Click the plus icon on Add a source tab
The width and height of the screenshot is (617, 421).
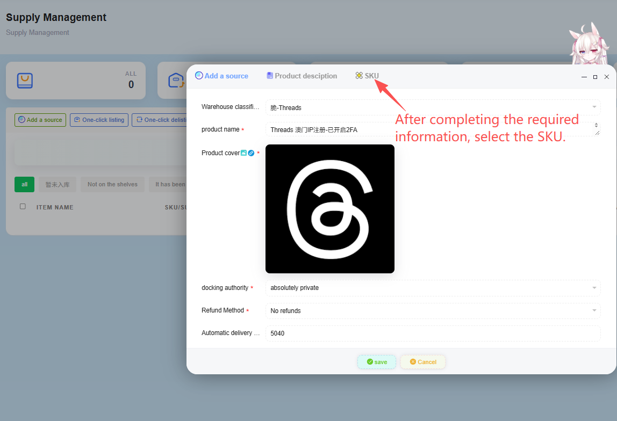click(199, 76)
